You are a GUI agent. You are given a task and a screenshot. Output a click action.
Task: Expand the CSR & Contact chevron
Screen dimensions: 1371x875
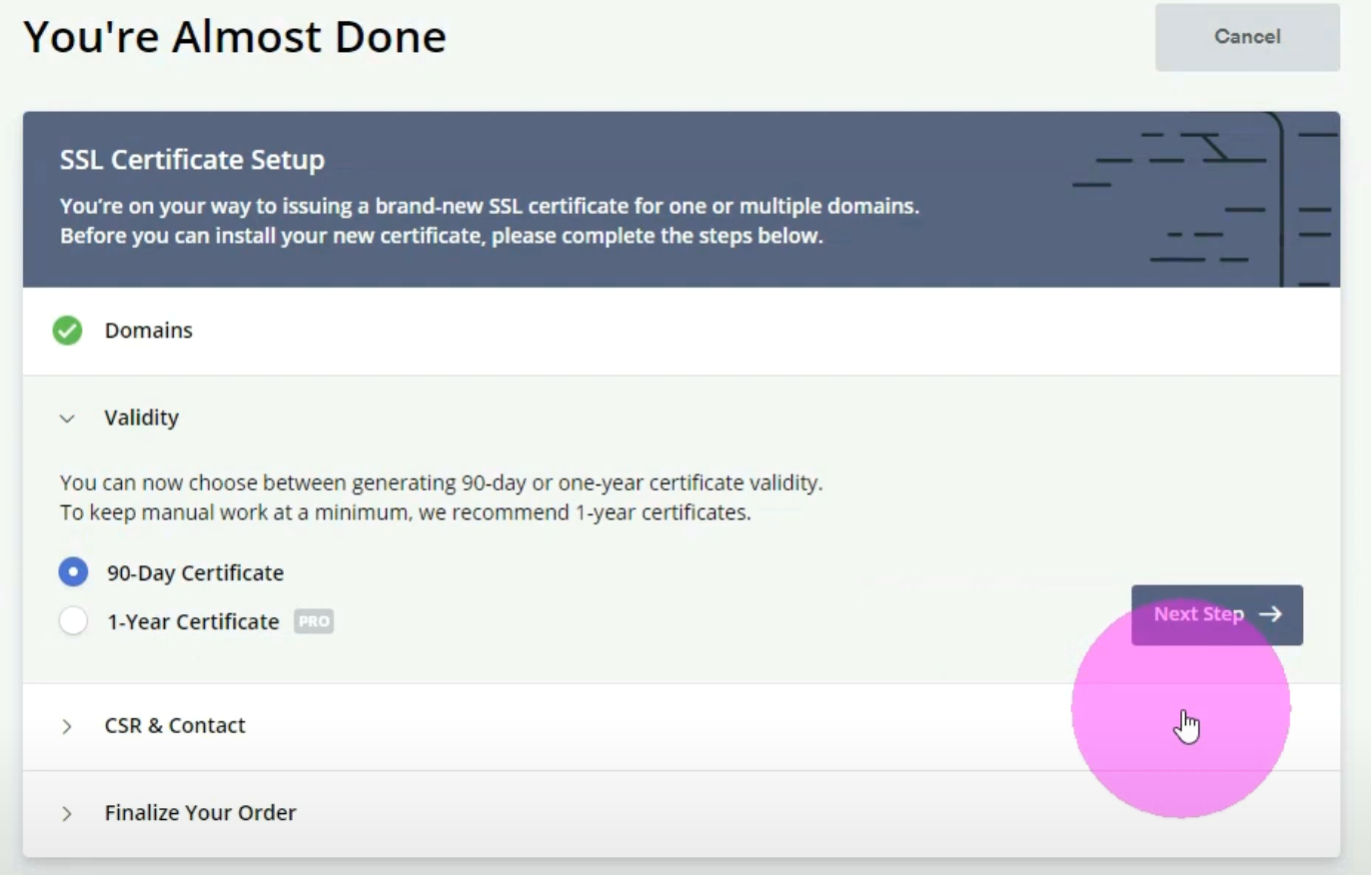[67, 726]
